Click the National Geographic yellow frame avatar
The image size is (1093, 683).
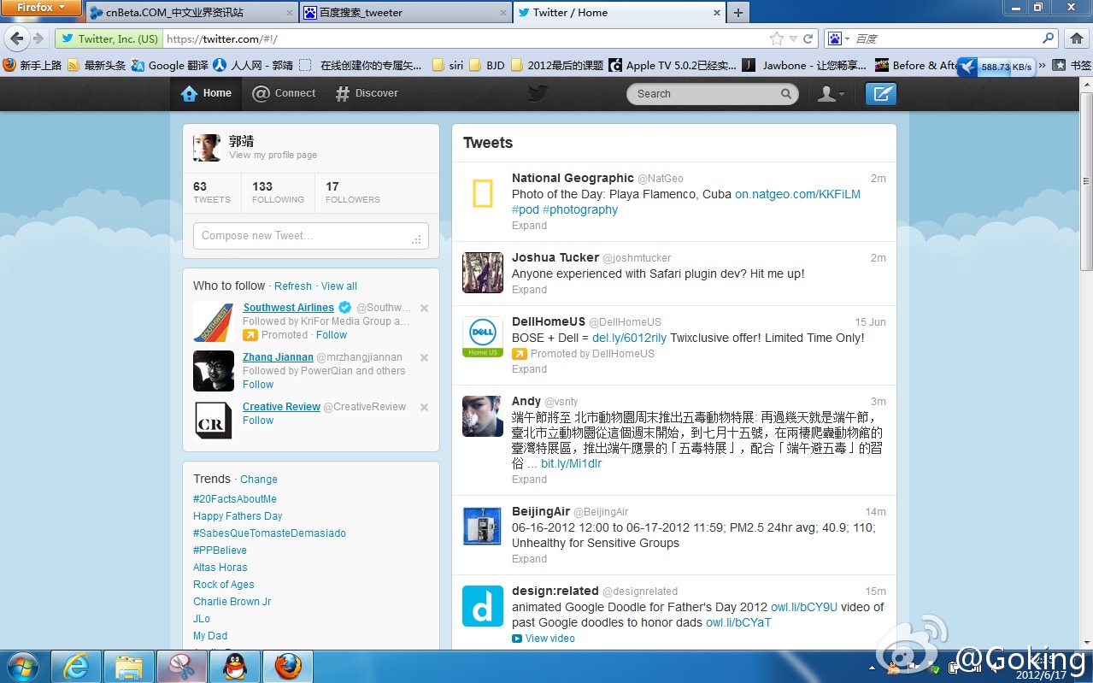483,193
